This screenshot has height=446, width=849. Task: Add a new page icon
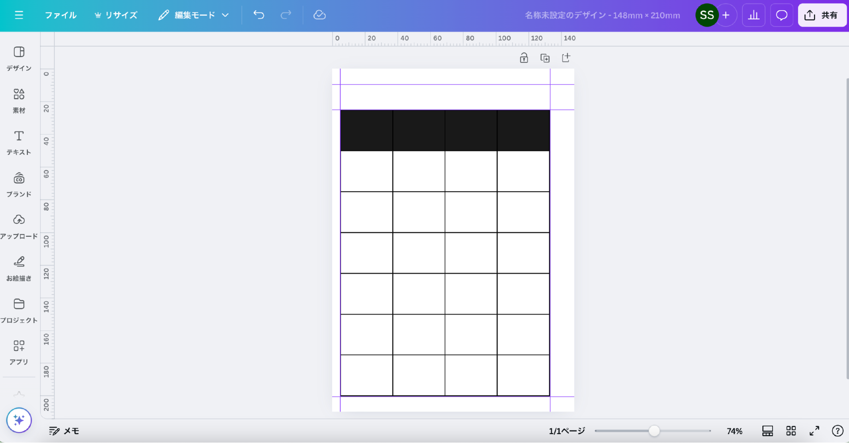tap(566, 58)
